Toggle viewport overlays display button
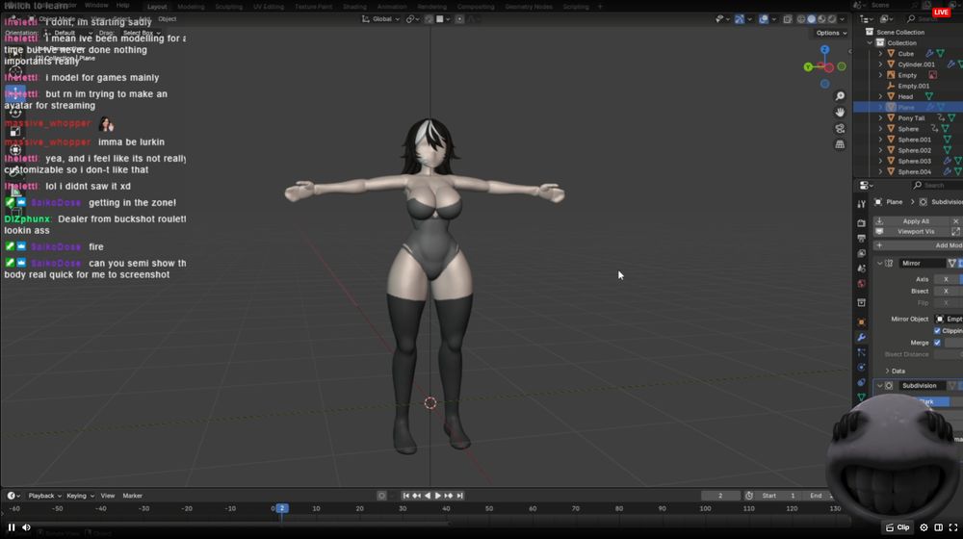Screen dimensions: 963x539 764,19
